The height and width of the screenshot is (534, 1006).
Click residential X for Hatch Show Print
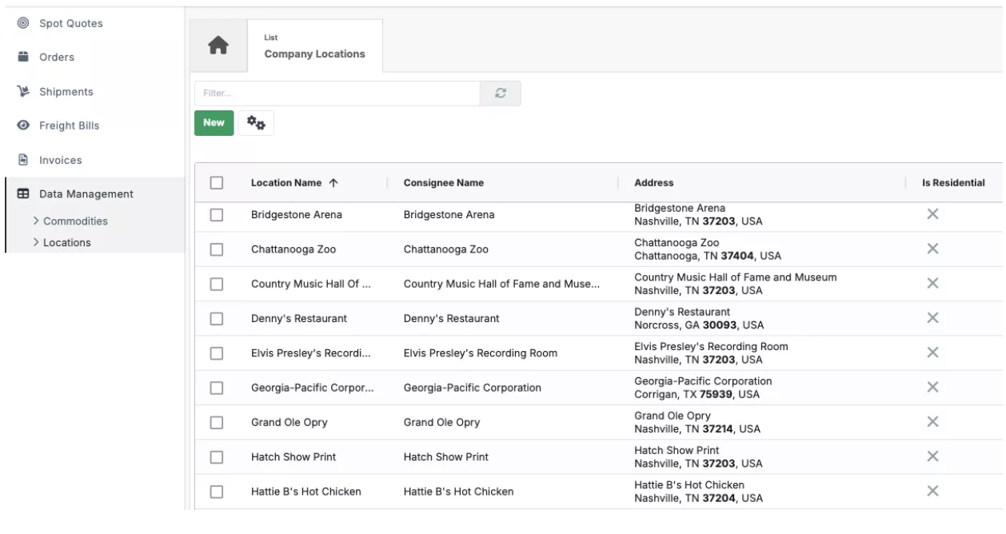click(932, 456)
